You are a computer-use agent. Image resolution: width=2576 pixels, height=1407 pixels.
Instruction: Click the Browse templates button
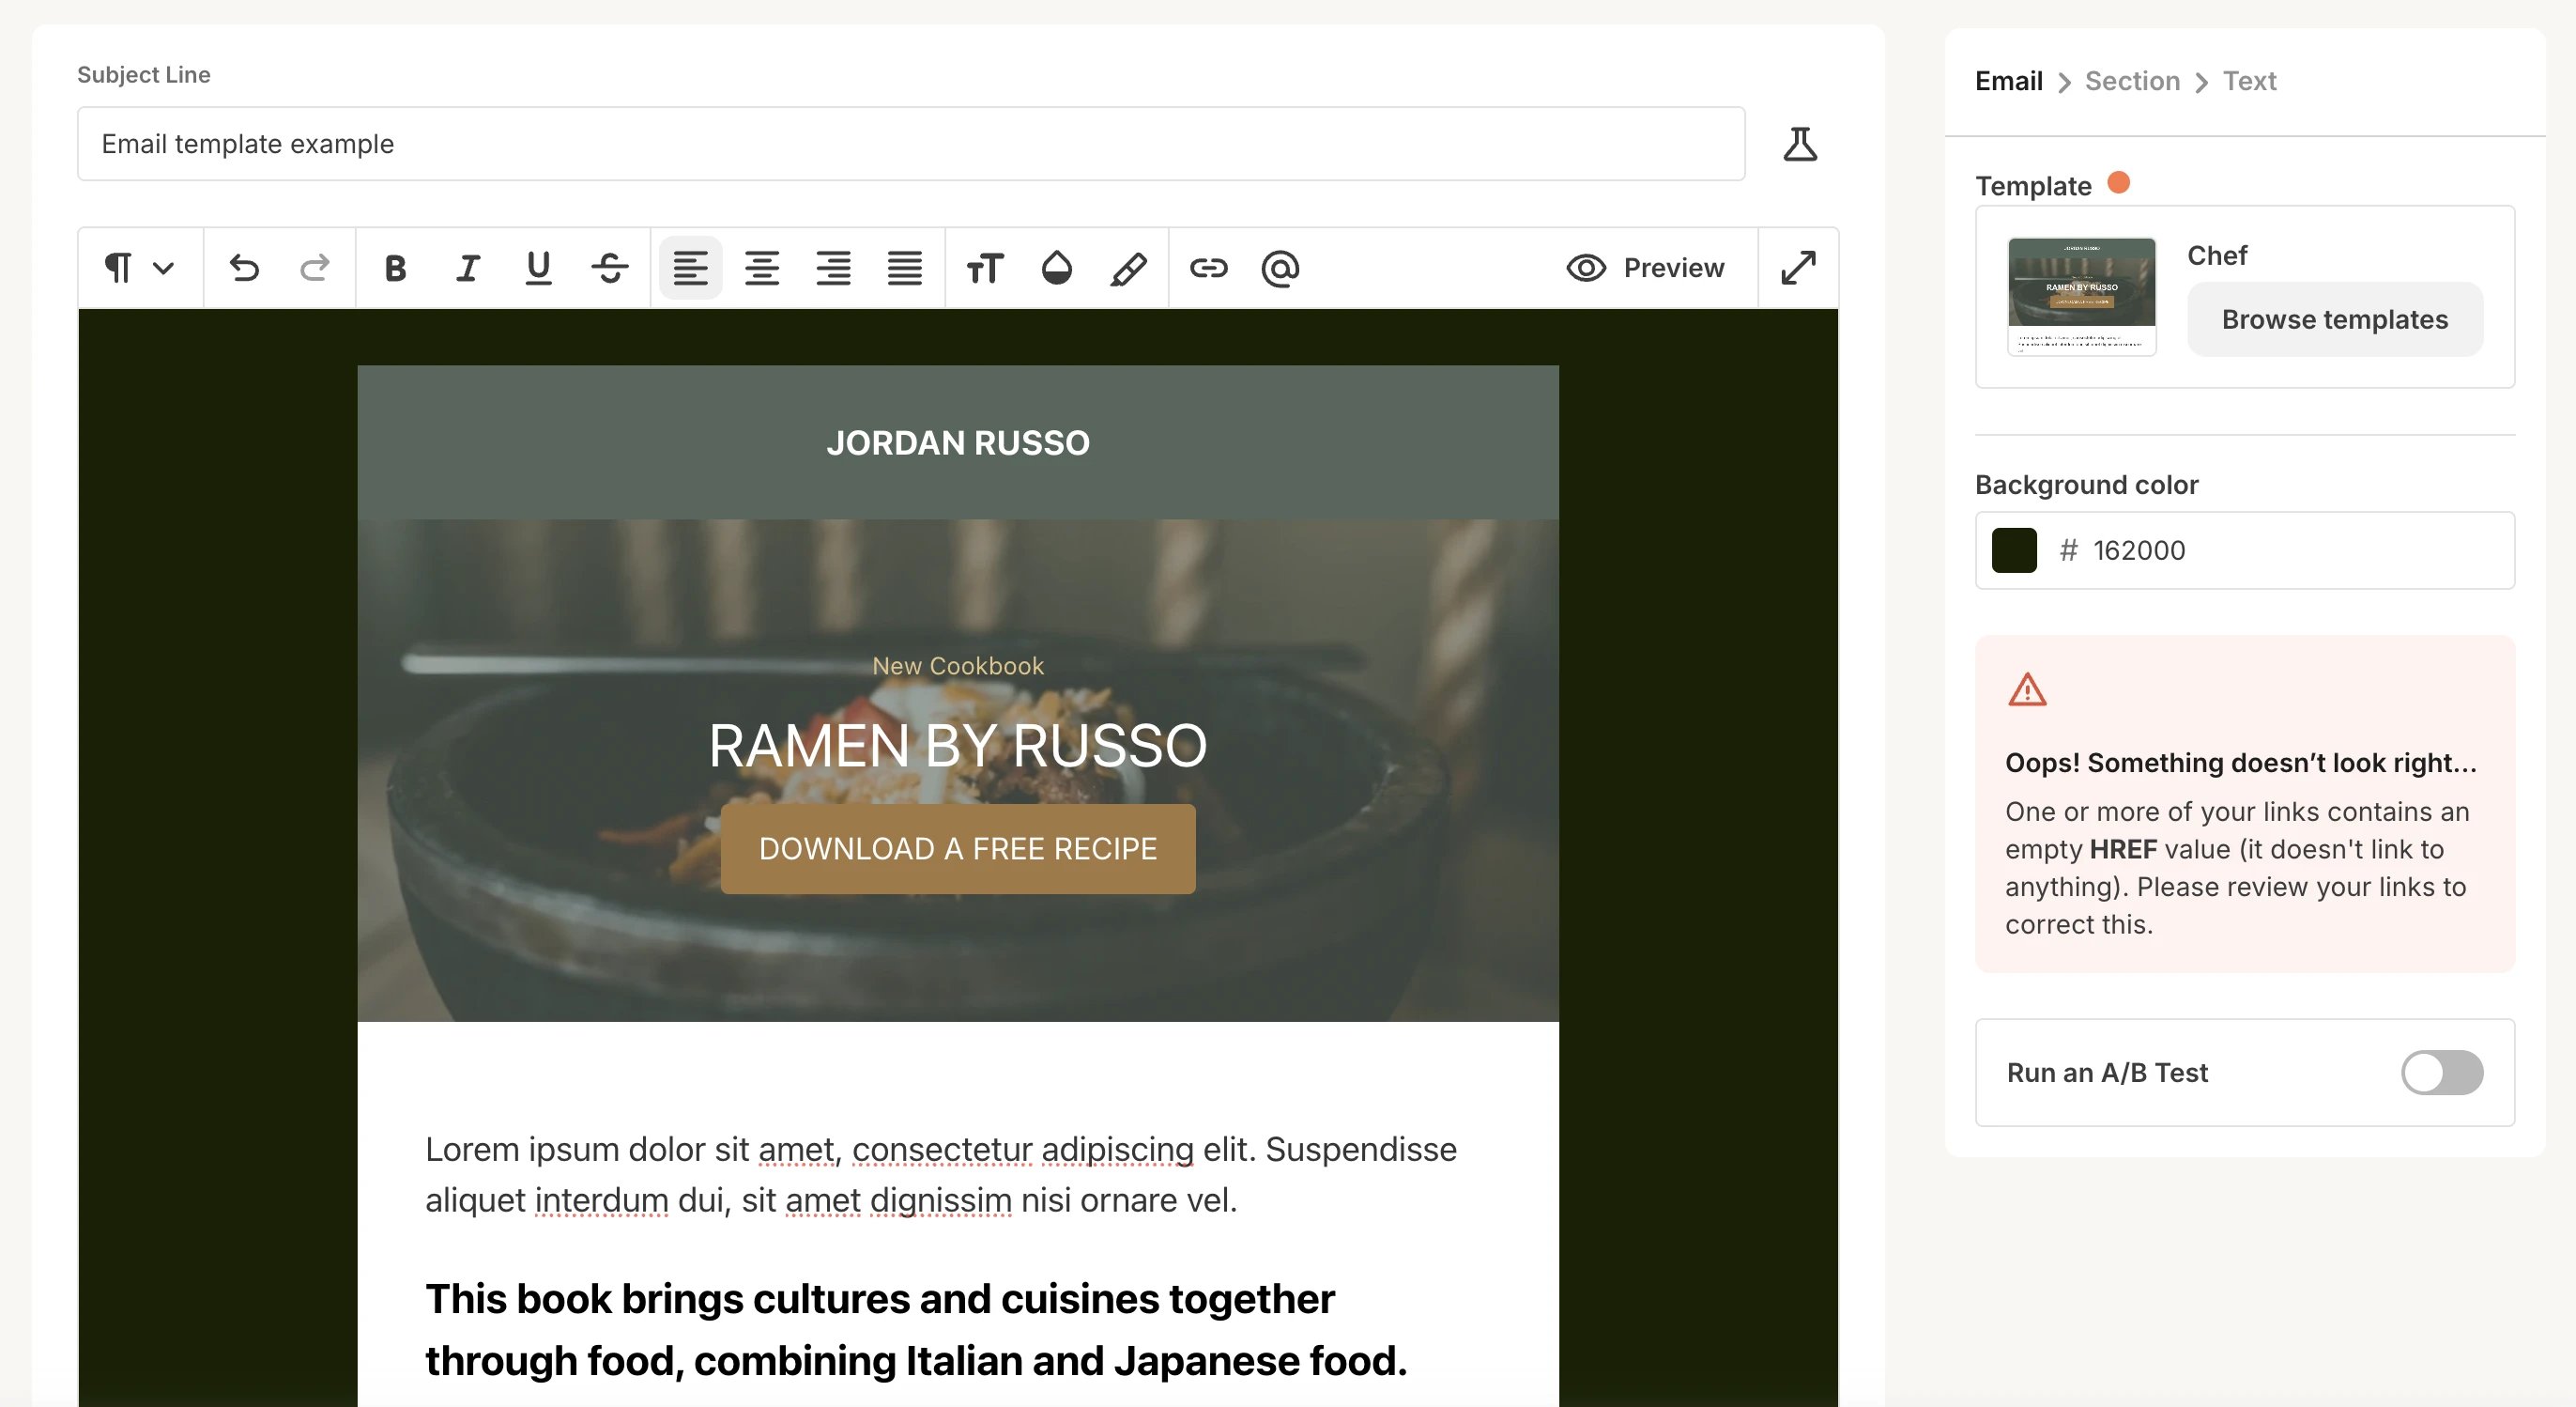pos(2334,319)
